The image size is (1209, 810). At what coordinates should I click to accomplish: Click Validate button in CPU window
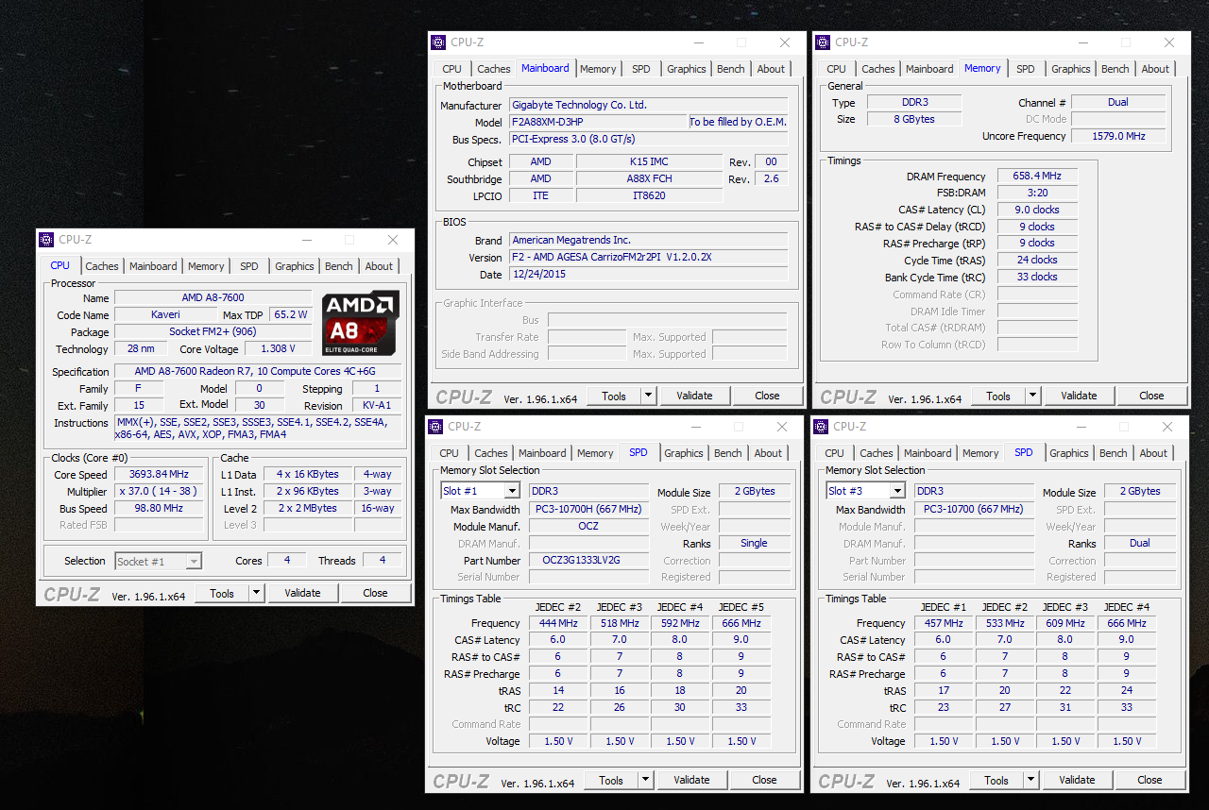pyautogui.click(x=302, y=593)
